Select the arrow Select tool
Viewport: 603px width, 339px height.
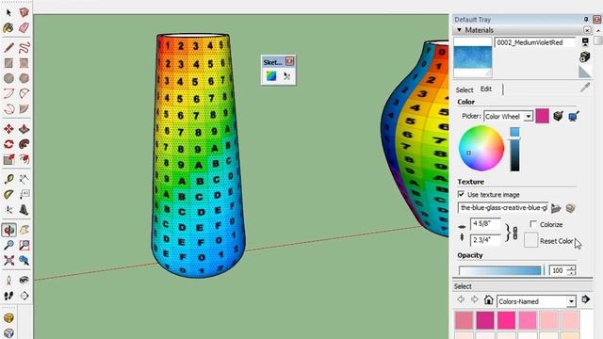[8, 12]
